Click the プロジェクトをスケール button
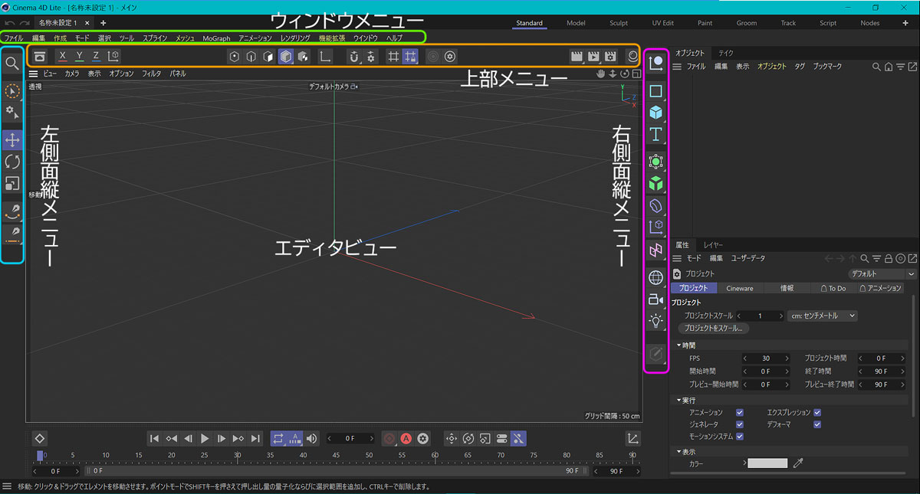Screen dimensions: 920x494 (713, 328)
